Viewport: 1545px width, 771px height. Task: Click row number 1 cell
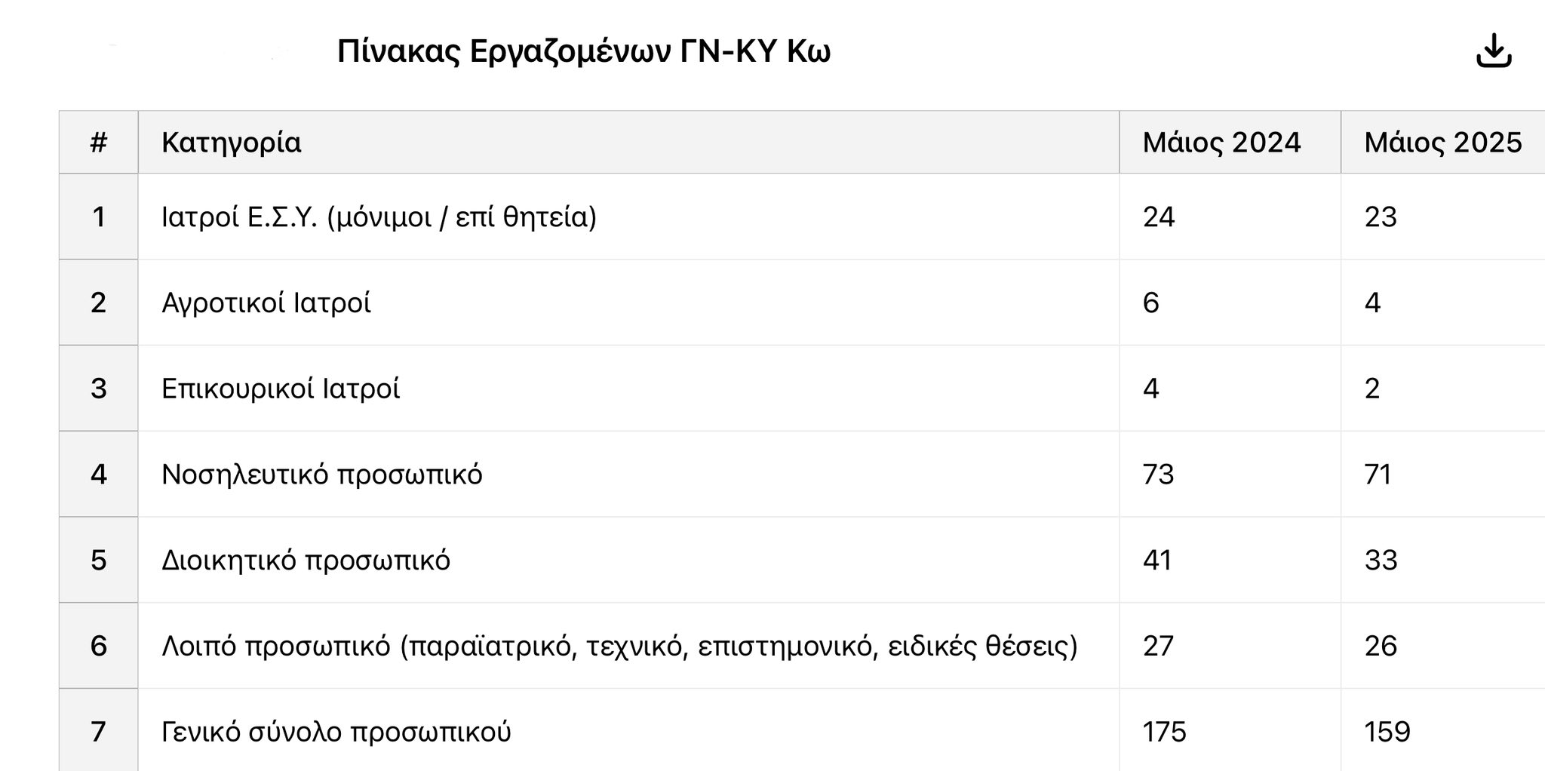[x=99, y=217]
